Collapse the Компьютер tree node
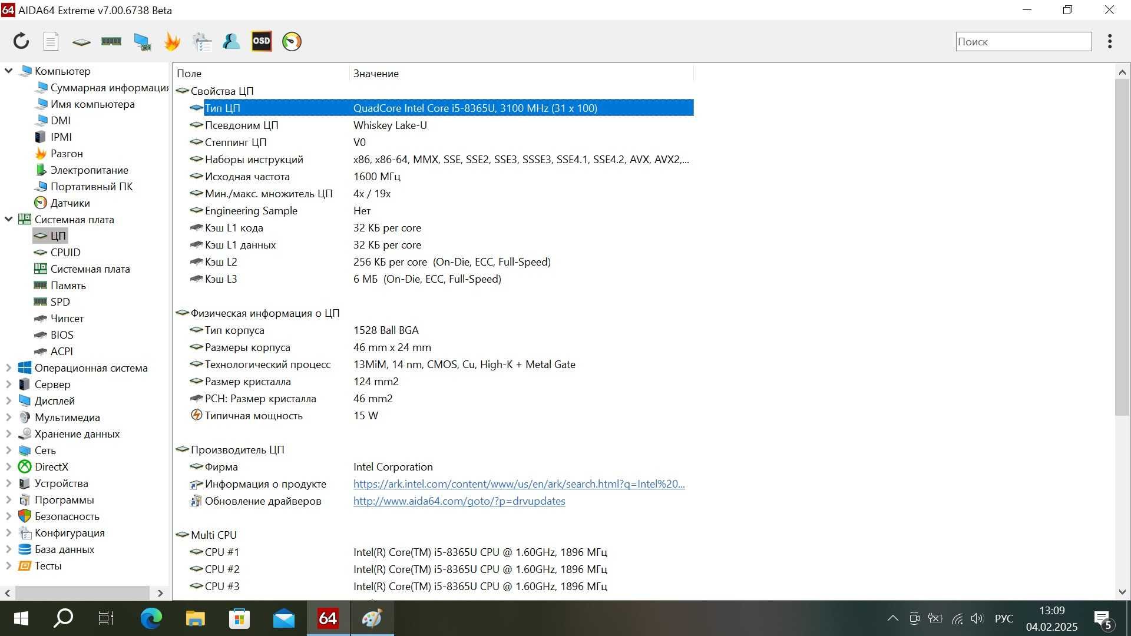Image resolution: width=1131 pixels, height=636 pixels. (9, 71)
